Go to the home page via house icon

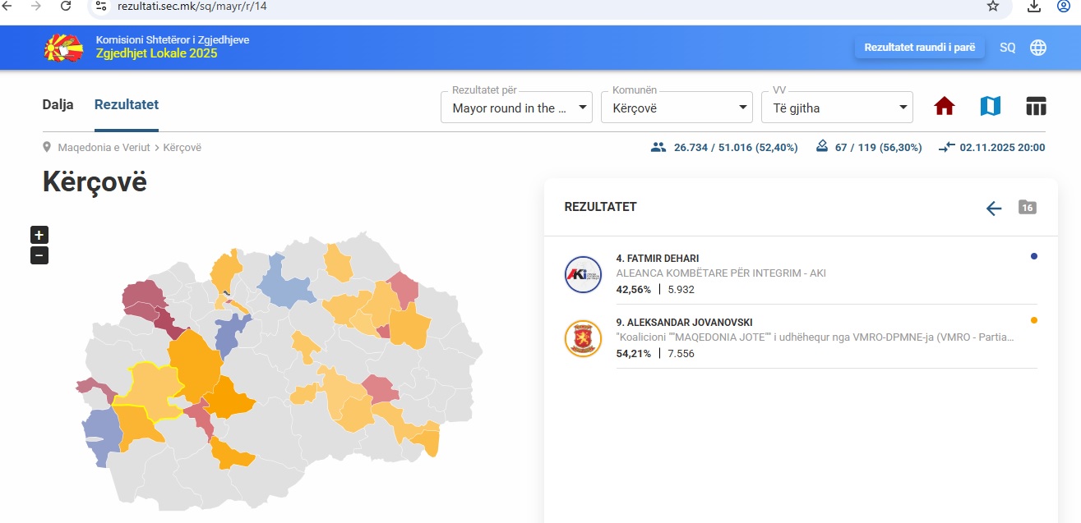click(x=945, y=107)
